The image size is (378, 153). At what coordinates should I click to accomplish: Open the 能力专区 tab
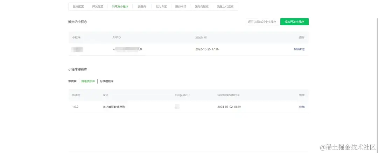click(x=161, y=7)
